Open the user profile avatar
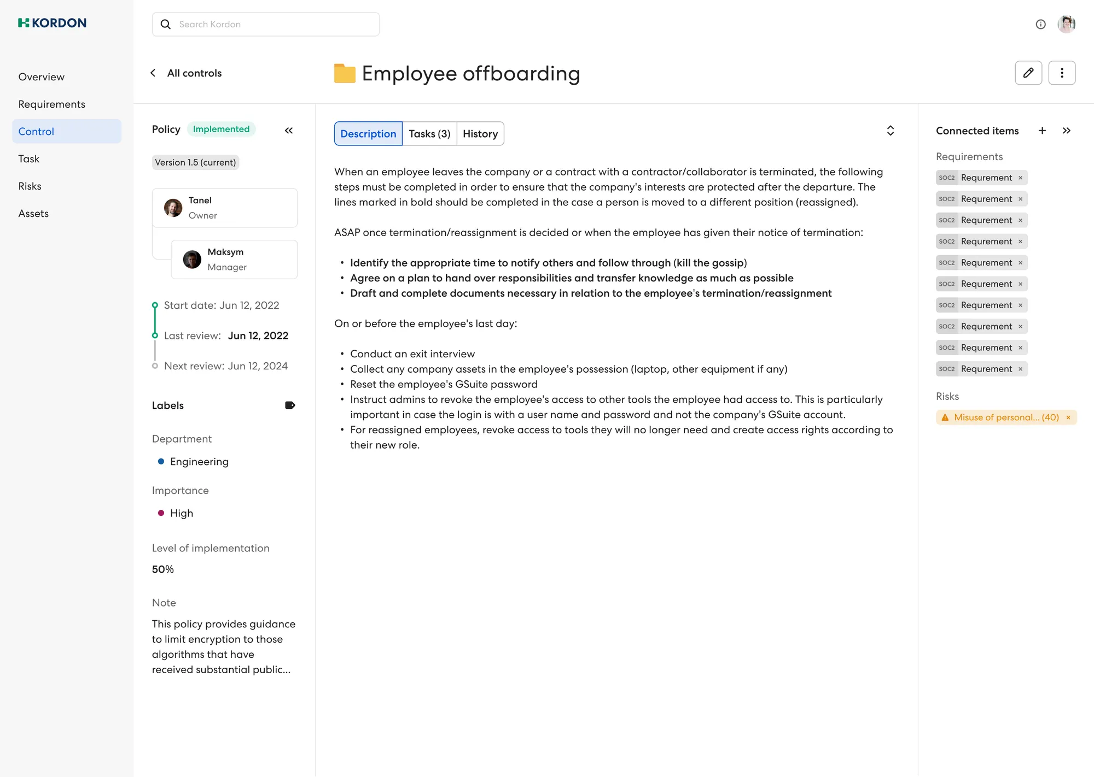Viewport: 1094px width, 777px height. coord(1066,24)
